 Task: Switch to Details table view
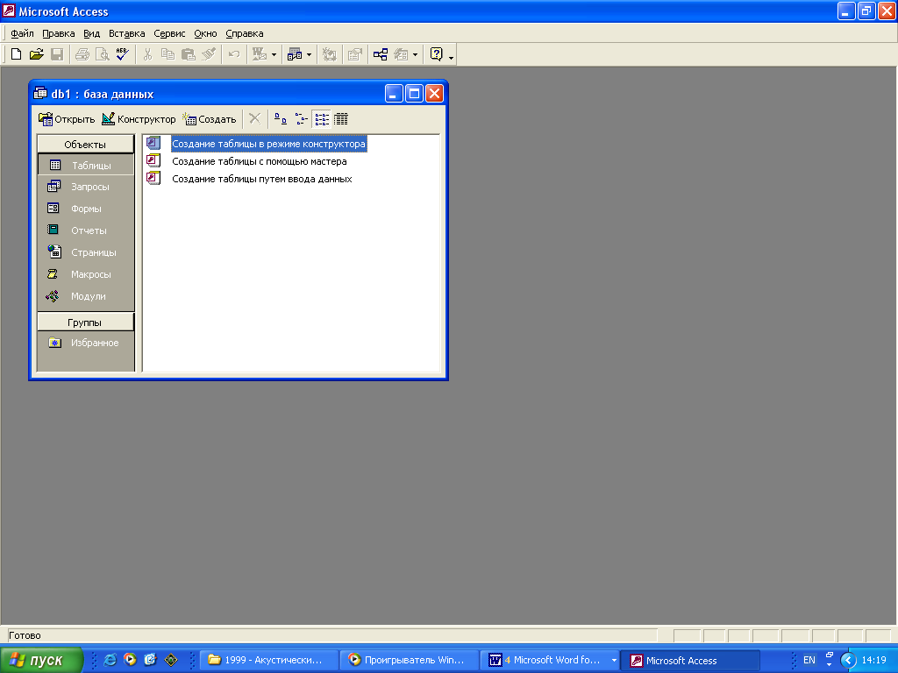(x=341, y=119)
